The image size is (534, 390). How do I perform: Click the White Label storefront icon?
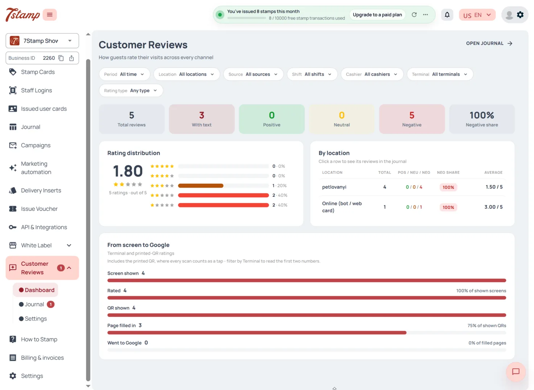[13, 245]
